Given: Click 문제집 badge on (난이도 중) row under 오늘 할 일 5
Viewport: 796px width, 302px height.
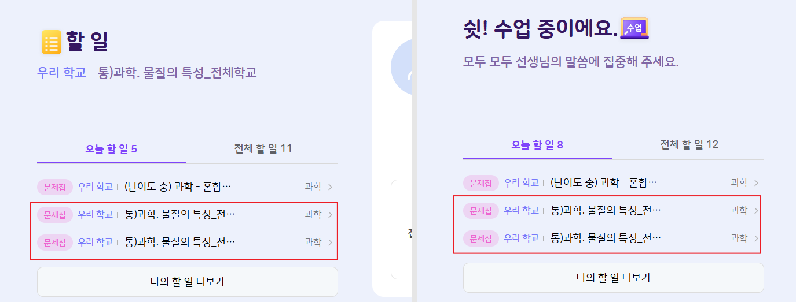Looking at the screenshot, I should tap(55, 187).
